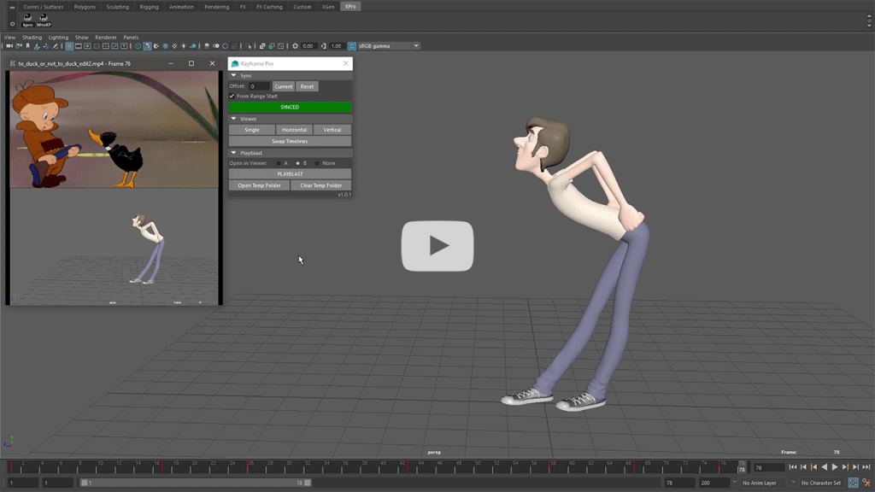Select viewer A radio button in Playblast section
The image size is (875, 492).
pos(279,163)
